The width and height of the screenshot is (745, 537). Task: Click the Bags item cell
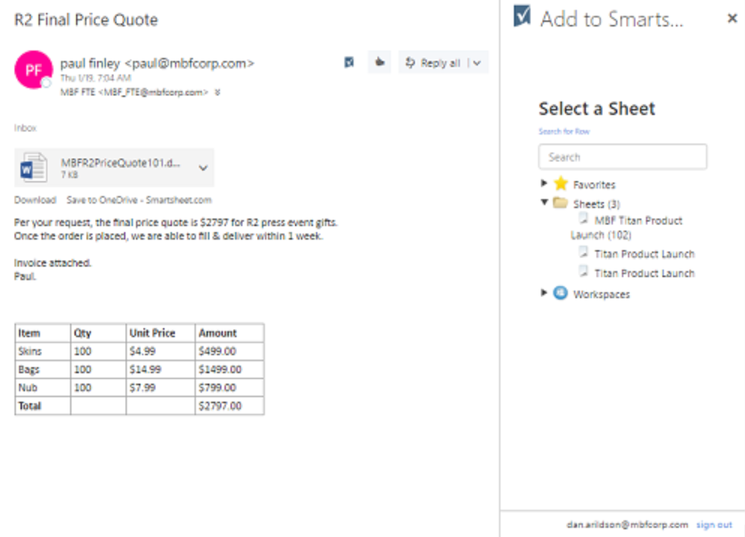click(43, 370)
